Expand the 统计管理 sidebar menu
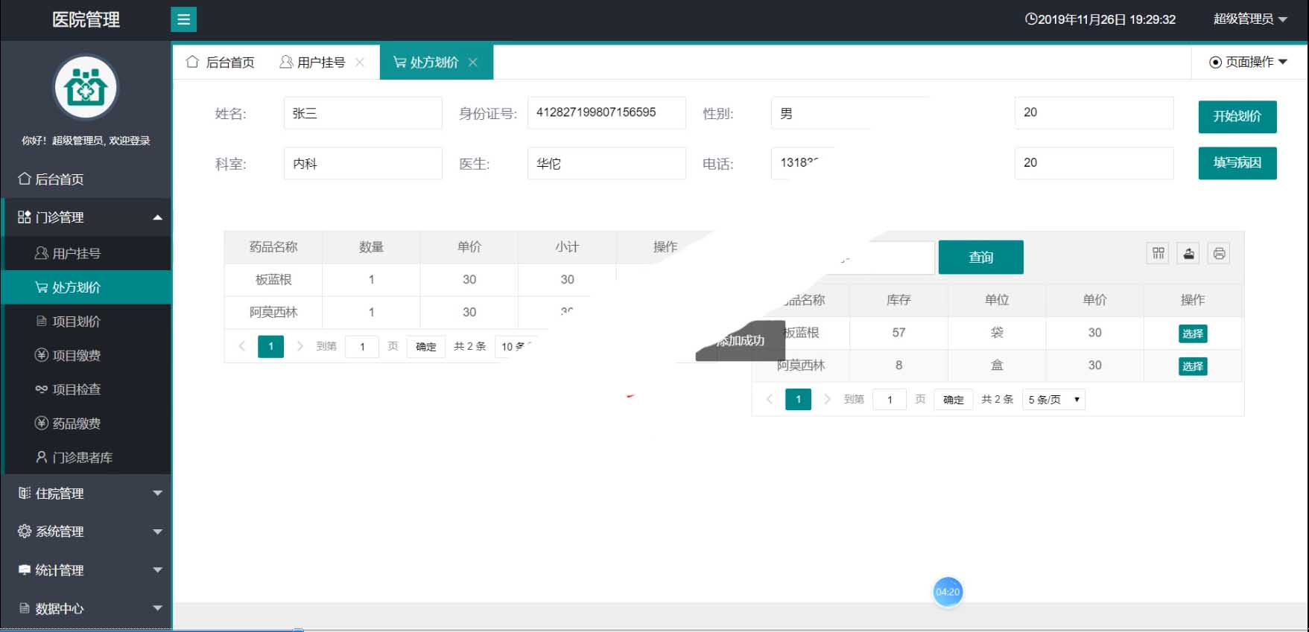 point(86,570)
